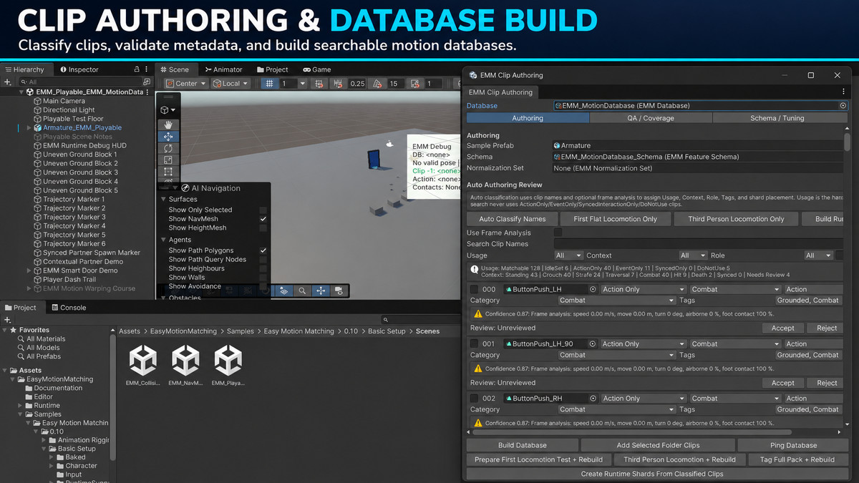
Task: Select the Rotate tool in Scene toolbar
Action: [x=168, y=148]
